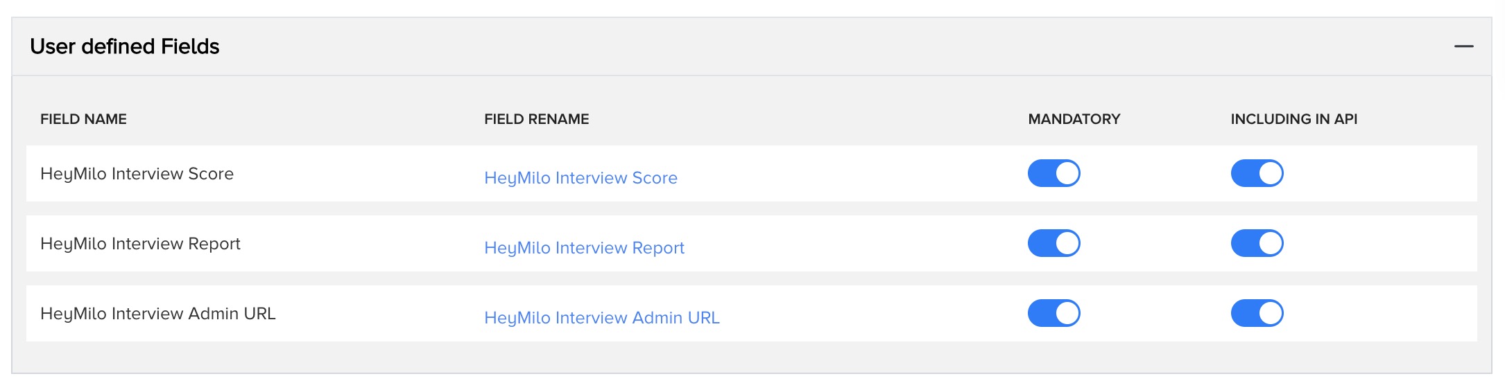Image resolution: width=1505 pixels, height=392 pixels.
Task: Open the HeyMilo Interview Report rename link
Action: pos(584,248)
